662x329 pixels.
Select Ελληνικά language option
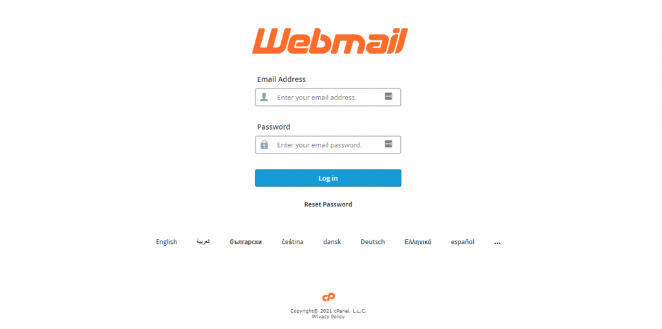point(418,242)
